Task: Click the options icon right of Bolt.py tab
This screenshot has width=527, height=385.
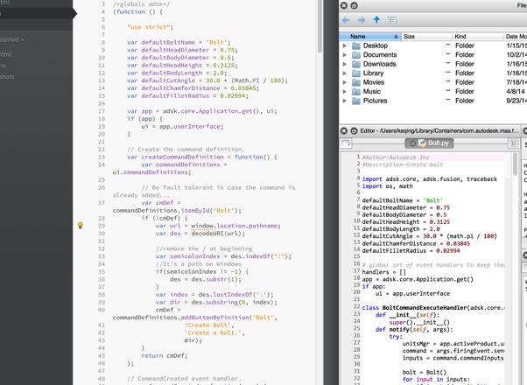Action: 514,143
